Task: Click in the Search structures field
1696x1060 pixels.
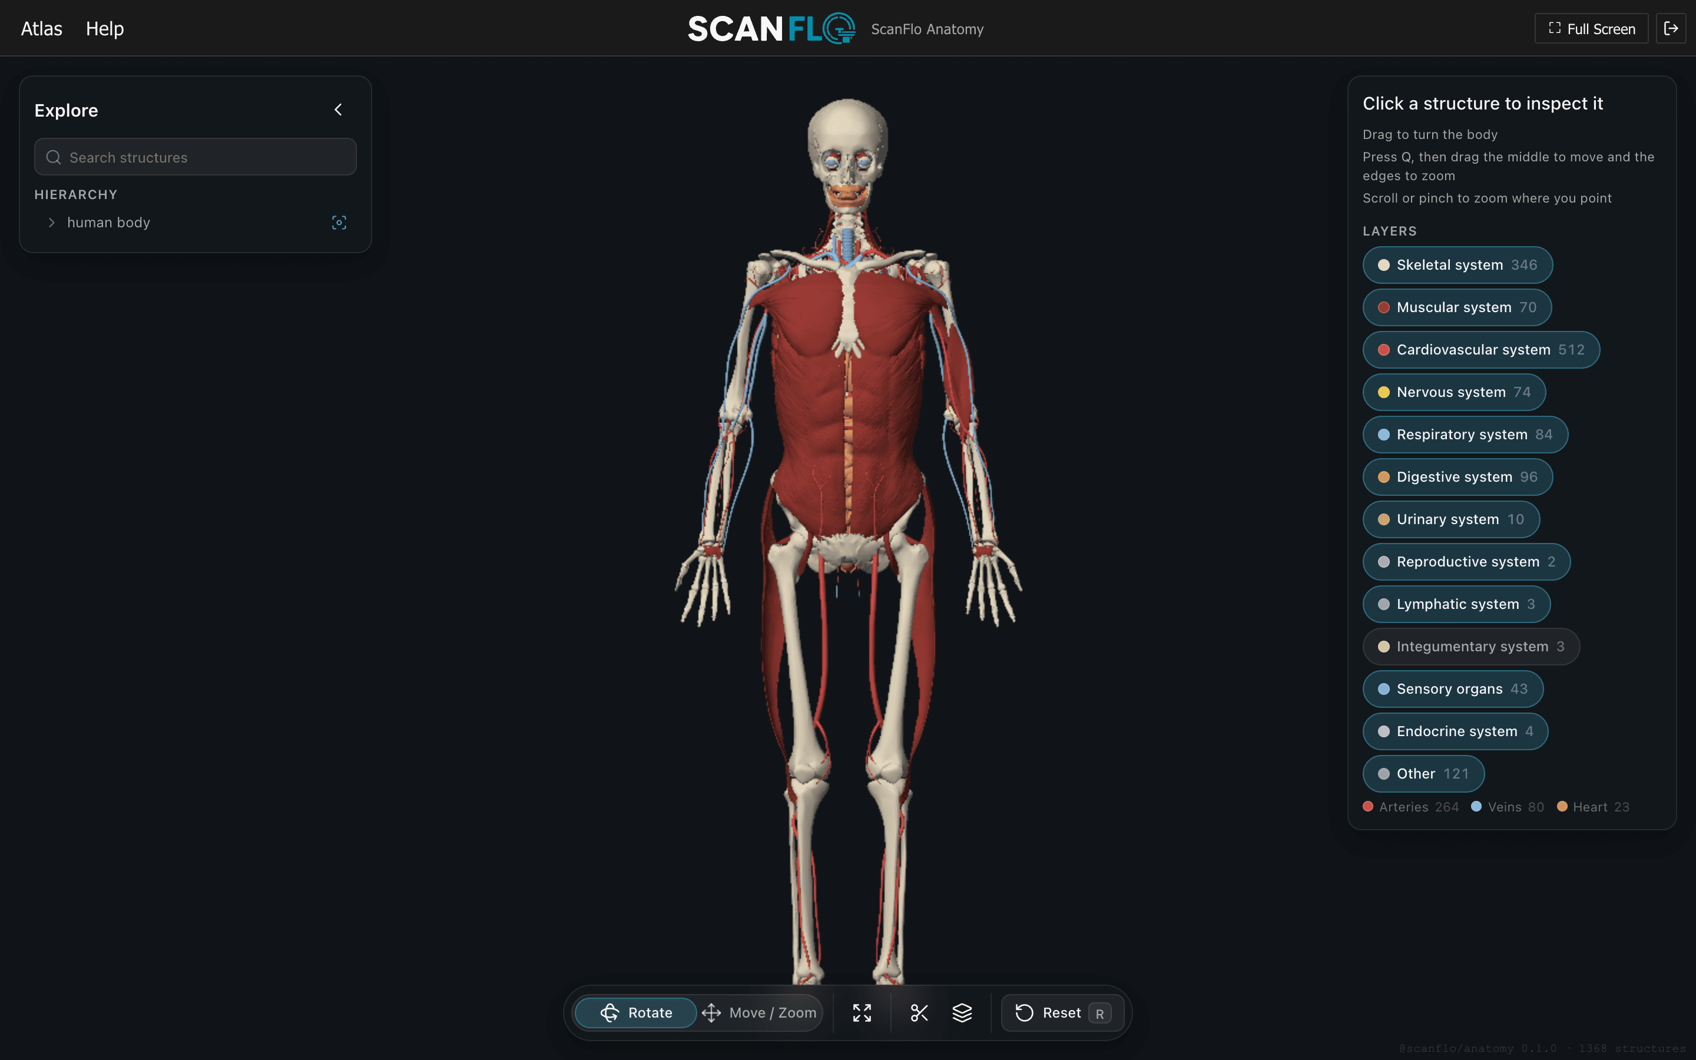Action: (196, 157)
